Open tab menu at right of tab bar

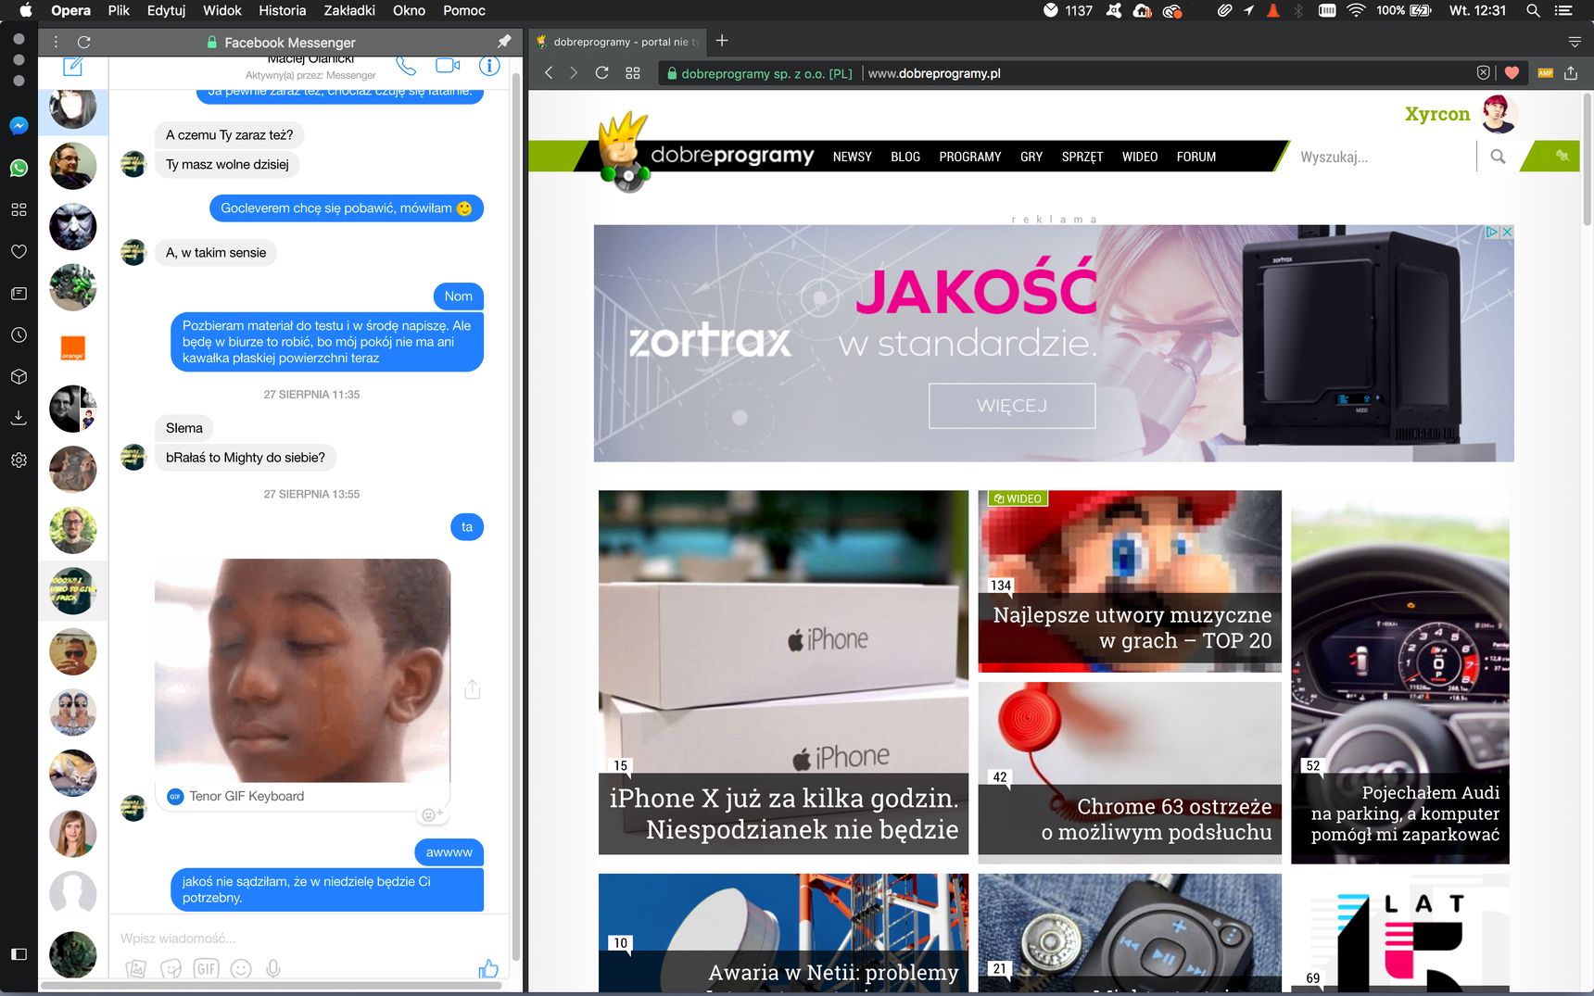coord(1575,42)
